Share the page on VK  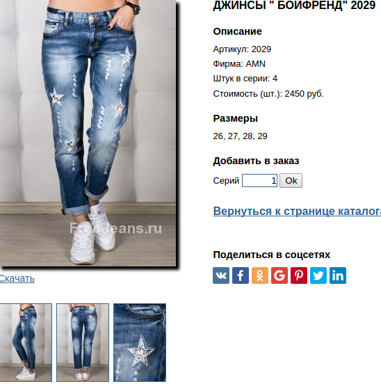coord(221,275)
